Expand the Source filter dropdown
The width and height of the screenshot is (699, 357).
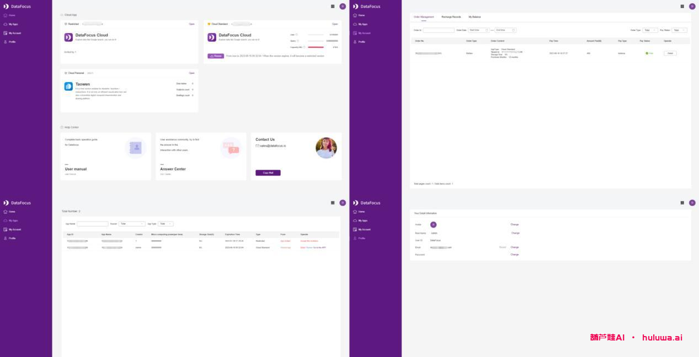pos(132,224)
